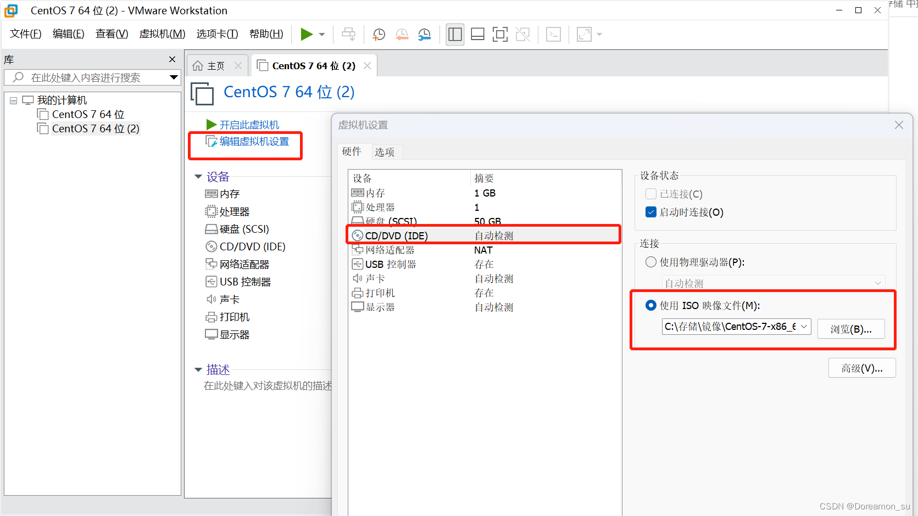Image resolution: width=918 pixels, height=516 pixels.
Task: Switch to 选项 tab in settings dialog
Action: 385,152
